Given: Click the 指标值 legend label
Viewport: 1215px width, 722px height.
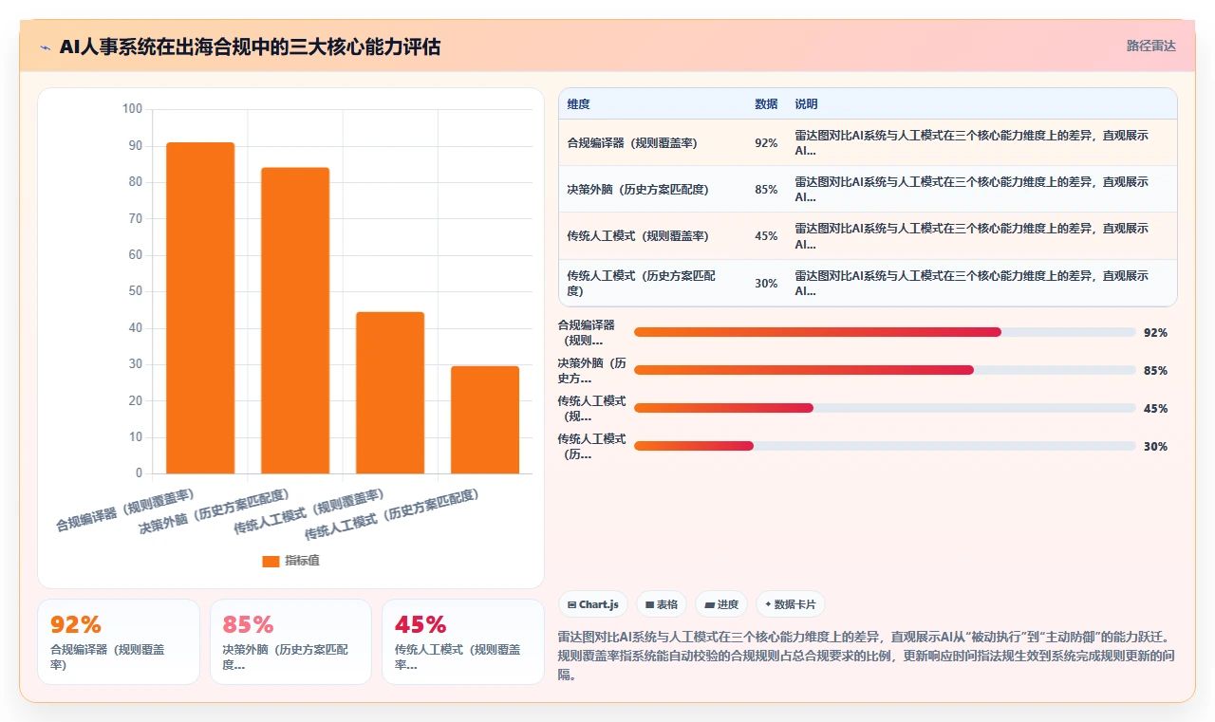Looking at the screenshot, I should (303, 561).
